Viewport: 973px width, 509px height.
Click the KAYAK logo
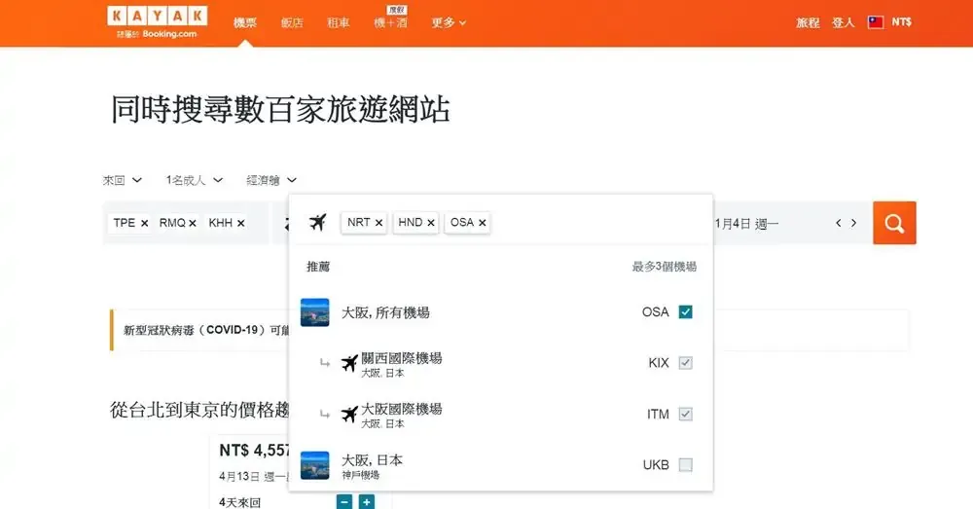pyautogui.click(x=157, y=17)
